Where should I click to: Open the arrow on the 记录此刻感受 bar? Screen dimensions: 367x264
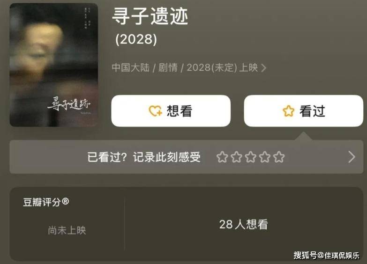click(352, 157)
